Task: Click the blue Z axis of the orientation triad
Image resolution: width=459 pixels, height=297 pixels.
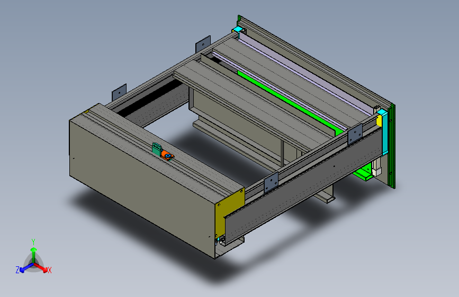Action: (x=26, y=267)
